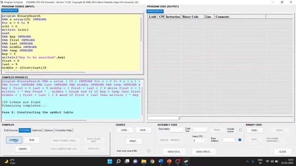This screenshot has height=166, width=296.
Task: Toggle the Use compiler optimisations checkbox
Action: click(290, 139)
